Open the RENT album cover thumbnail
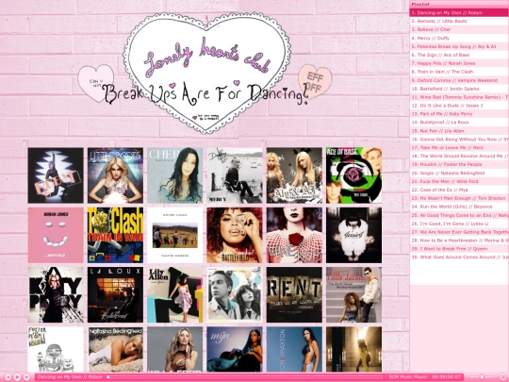 [x=294, y=295]
